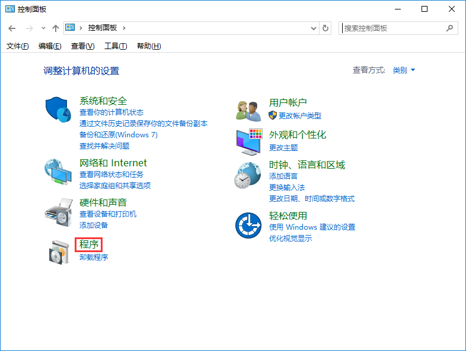Click the 备份和还原(Windows 7) link
Image resolution: width=466 pixels, height=351 pixels.
pyautogui.click(x=119, y=135)
